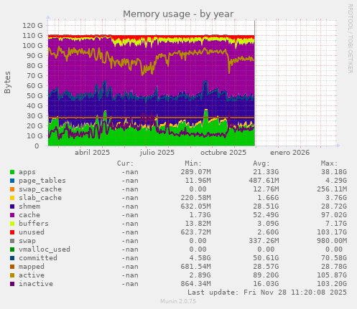Select the 'page_tables' legend label
The image size is (357, 309).
(42, 181)
